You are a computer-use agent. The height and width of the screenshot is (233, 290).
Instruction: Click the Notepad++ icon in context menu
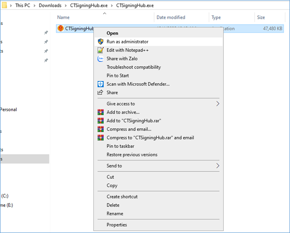coord(101,50)
